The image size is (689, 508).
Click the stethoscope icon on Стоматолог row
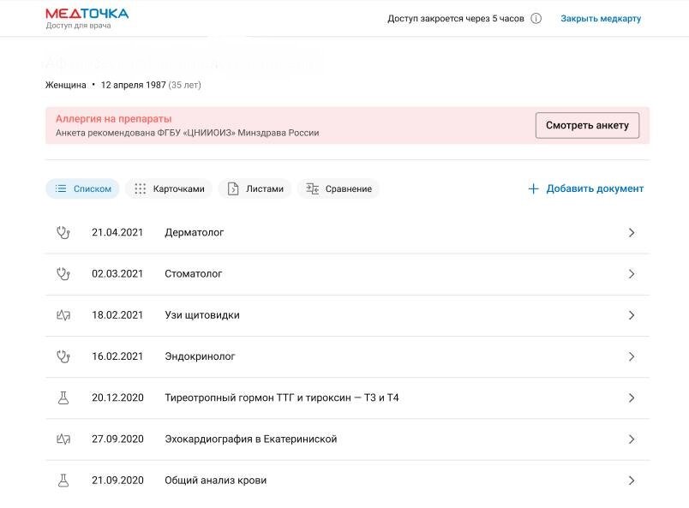pyautogui.click(x=64, y=273)
